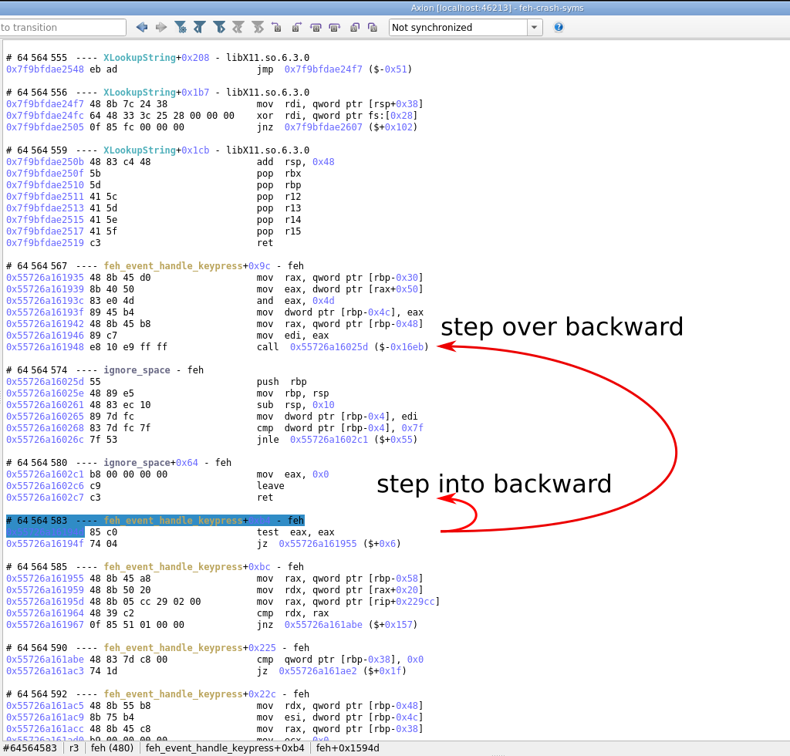Click the step over forward toolbar icon
Screen dimensions: 790x756
pos(334,27)
